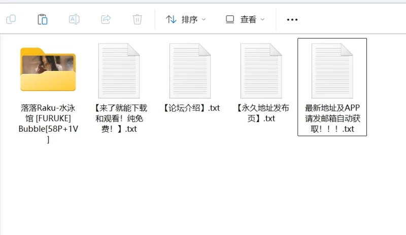Viewport: 406px width, 235px height.
Task: Click the sort up-down arrows icon
Action: click(171, 19)
